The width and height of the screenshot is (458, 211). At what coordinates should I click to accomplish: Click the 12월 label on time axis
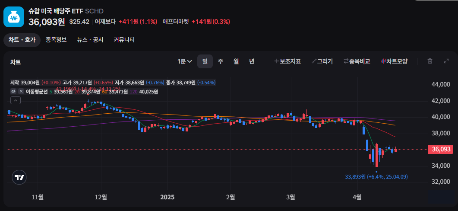pos(101,197)
